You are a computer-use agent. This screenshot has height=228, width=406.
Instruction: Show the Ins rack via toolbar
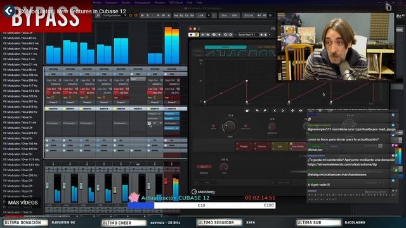pos(176,15)
